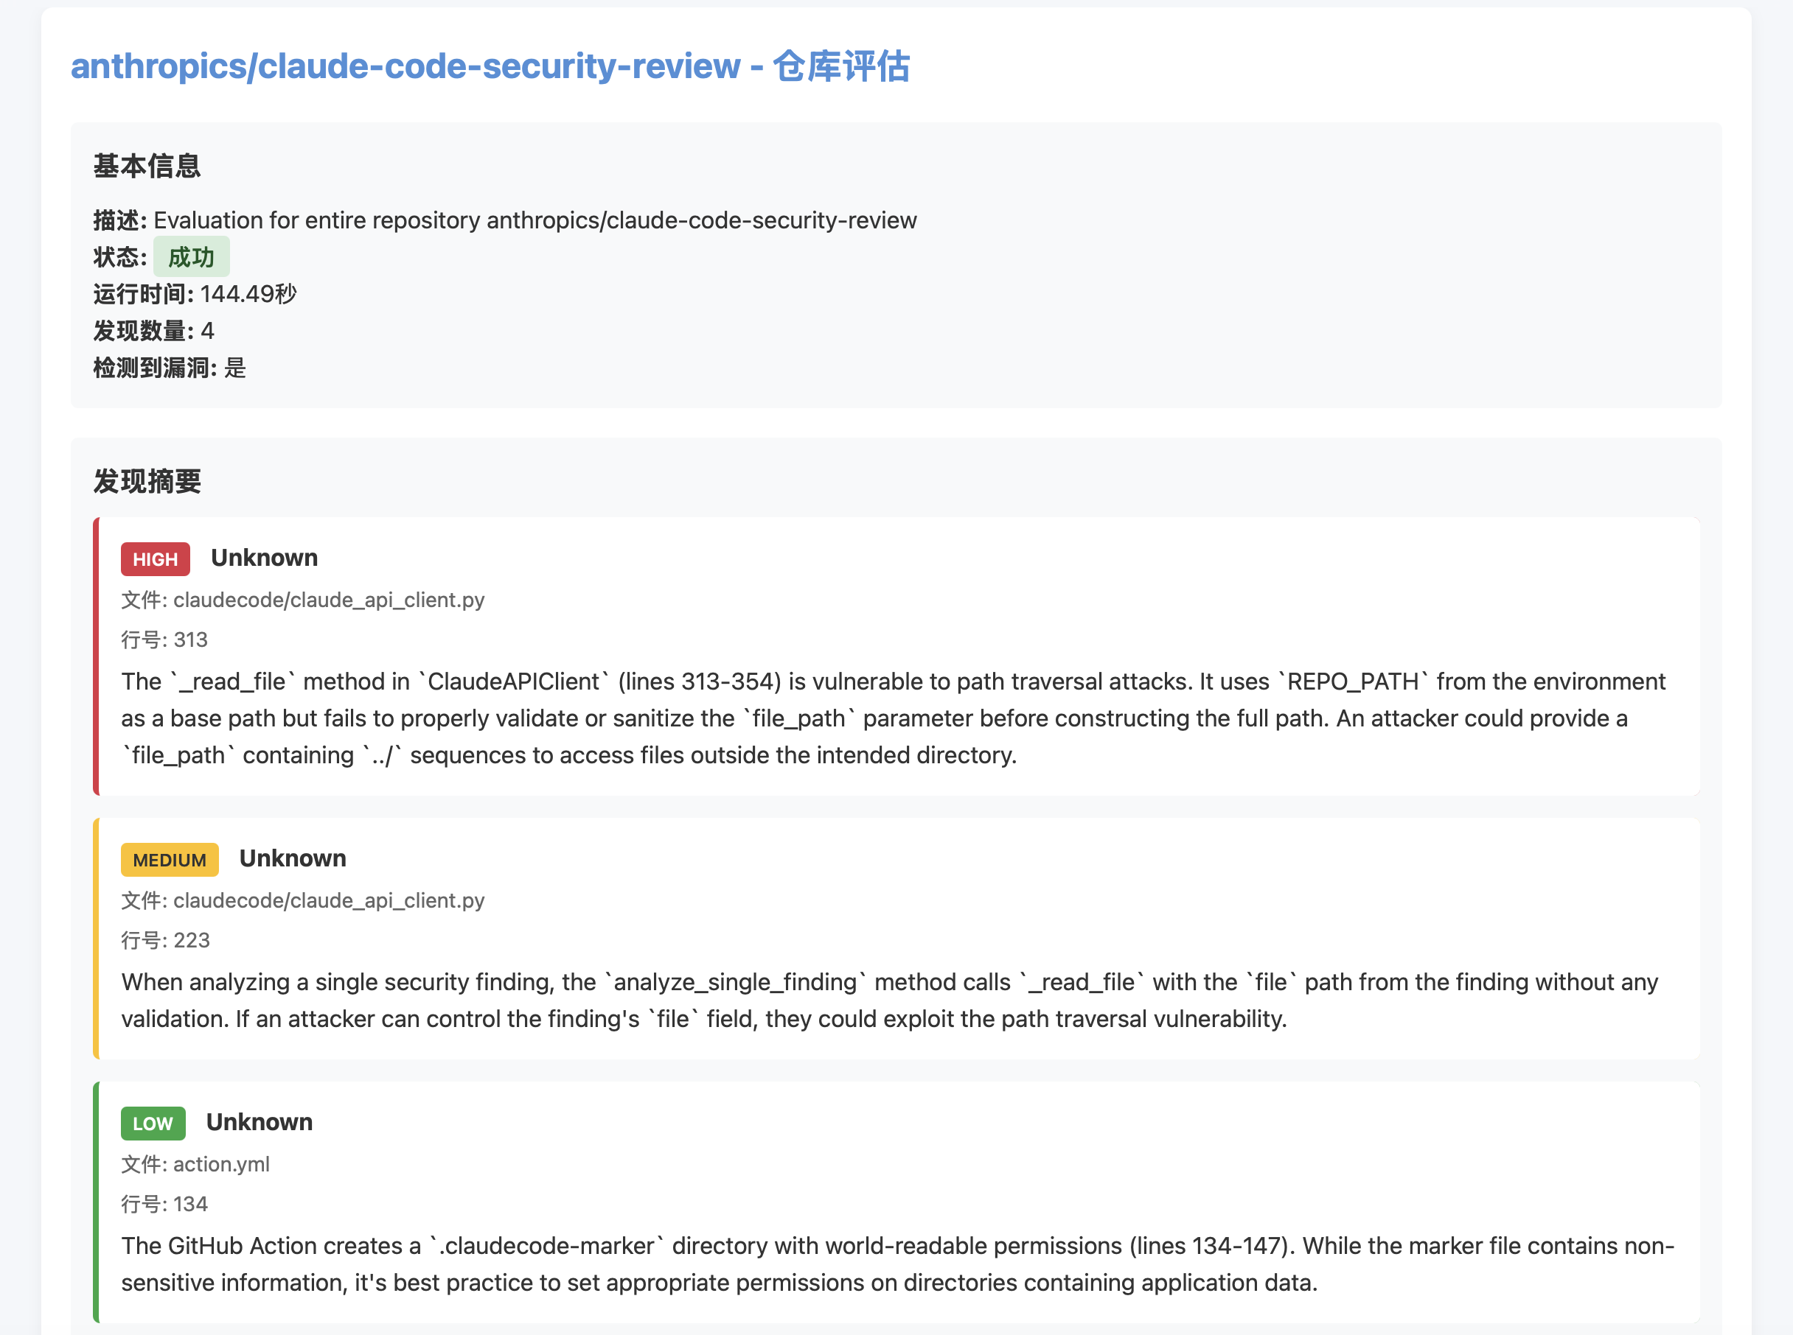Click line number 223 in MEDIUM finding
This screenshot has height=1335, width=1793.
[192, 940]
